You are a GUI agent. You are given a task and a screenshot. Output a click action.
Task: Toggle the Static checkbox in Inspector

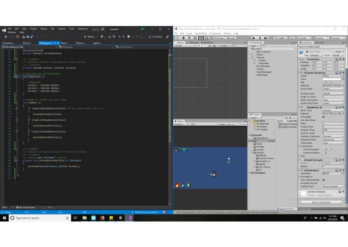click(x=333, y=51)
